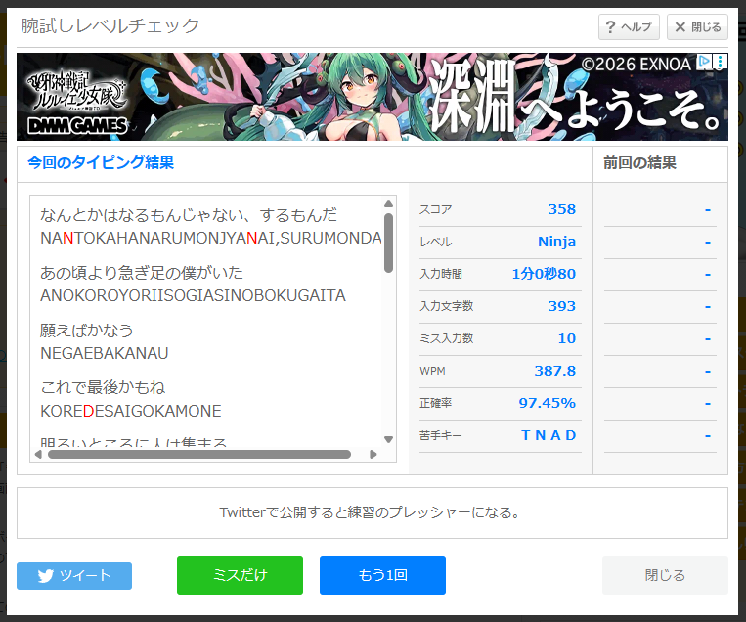Open the ad options three-dot icon
746x622 pixels.
(721, 62)
